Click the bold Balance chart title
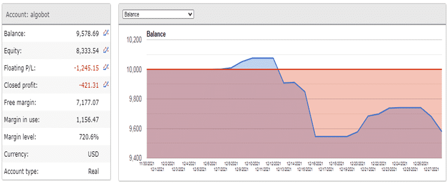This screenshot has width=448, height=184. tap(156, 34)
